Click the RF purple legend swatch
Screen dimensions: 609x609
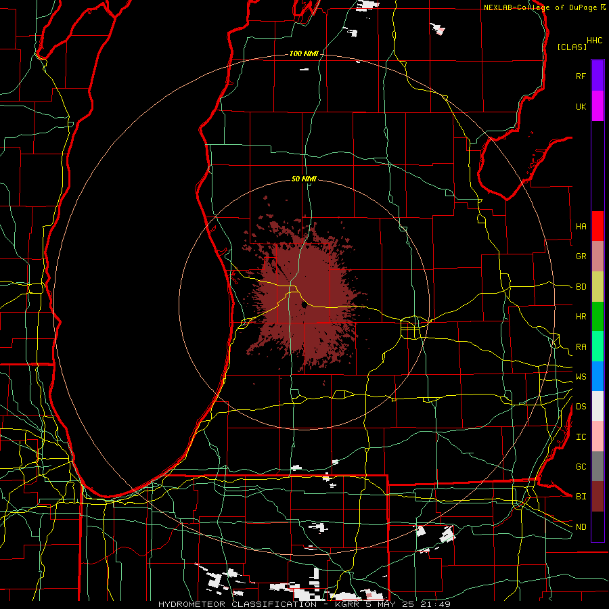pos(597,76)
